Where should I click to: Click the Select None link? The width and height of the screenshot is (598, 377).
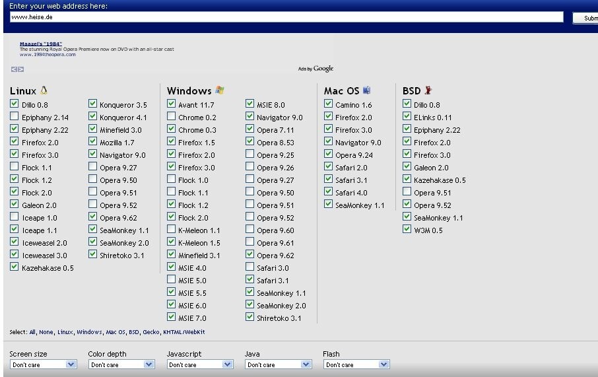[x=46, y=332]
